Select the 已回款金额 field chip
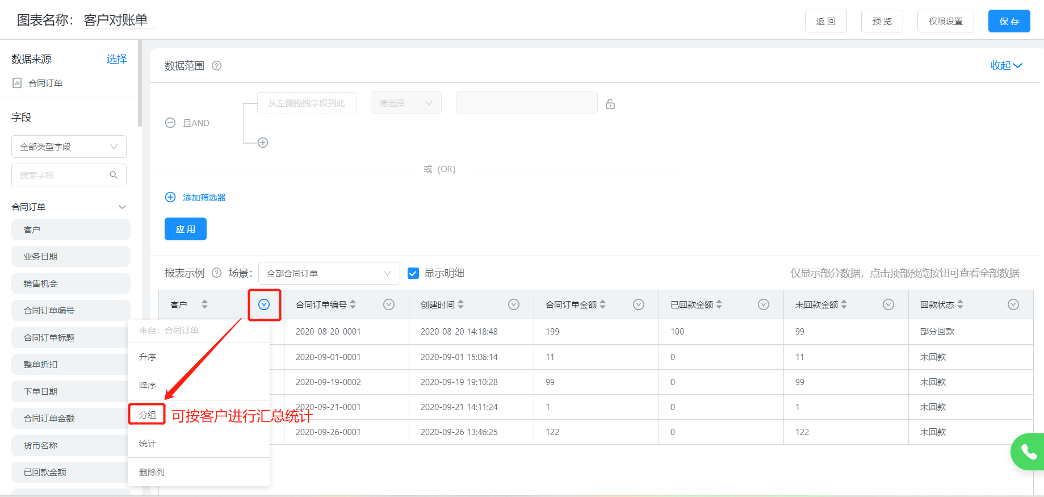 click(x=71, y=472)
